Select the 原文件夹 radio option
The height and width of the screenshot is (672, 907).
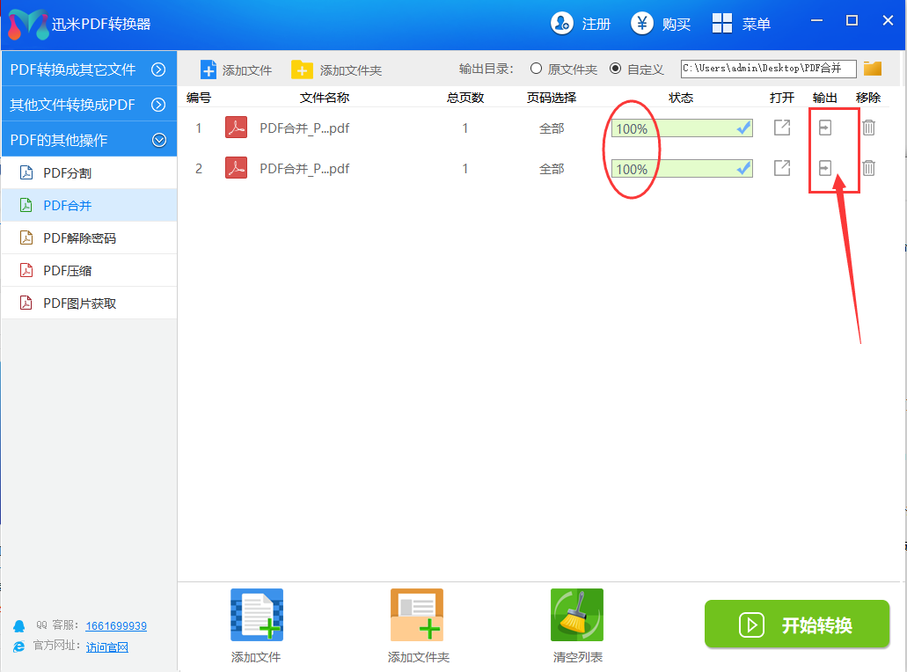(x=536, y=69)
